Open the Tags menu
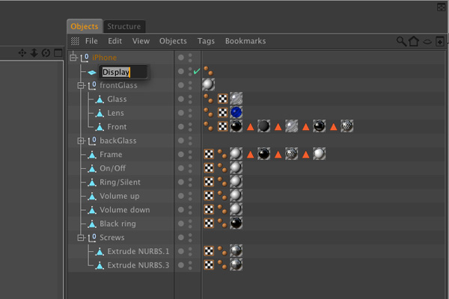Image resolution: width=449 pixels, height=299 pixels. [x=206, y=41]
